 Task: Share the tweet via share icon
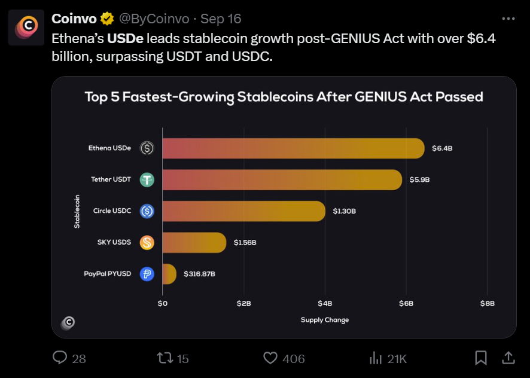(x=508, y=358)
